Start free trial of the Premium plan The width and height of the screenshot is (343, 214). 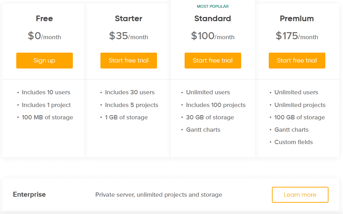tap(297, 60)
